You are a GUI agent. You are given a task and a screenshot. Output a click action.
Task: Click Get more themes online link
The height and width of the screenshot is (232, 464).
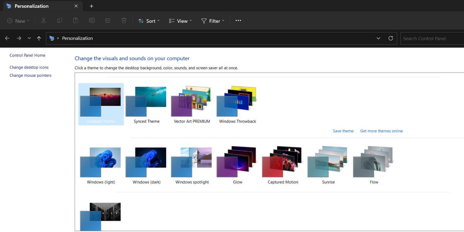pyautogui.click(x=382, y=131)
